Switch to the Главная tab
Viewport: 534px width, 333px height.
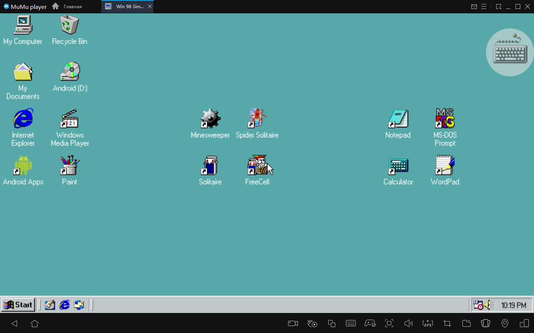67,6
